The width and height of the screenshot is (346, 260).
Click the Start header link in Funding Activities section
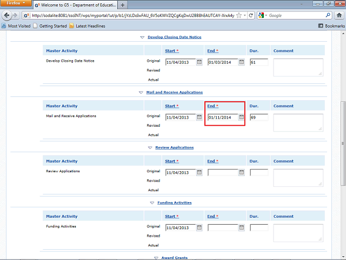[172, 216]
